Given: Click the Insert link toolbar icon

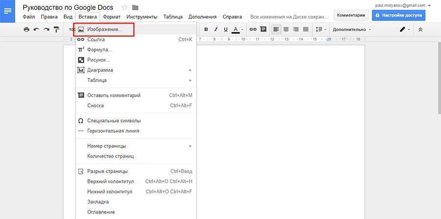Looking at the screenshot, I should click(x=253, y=29).
